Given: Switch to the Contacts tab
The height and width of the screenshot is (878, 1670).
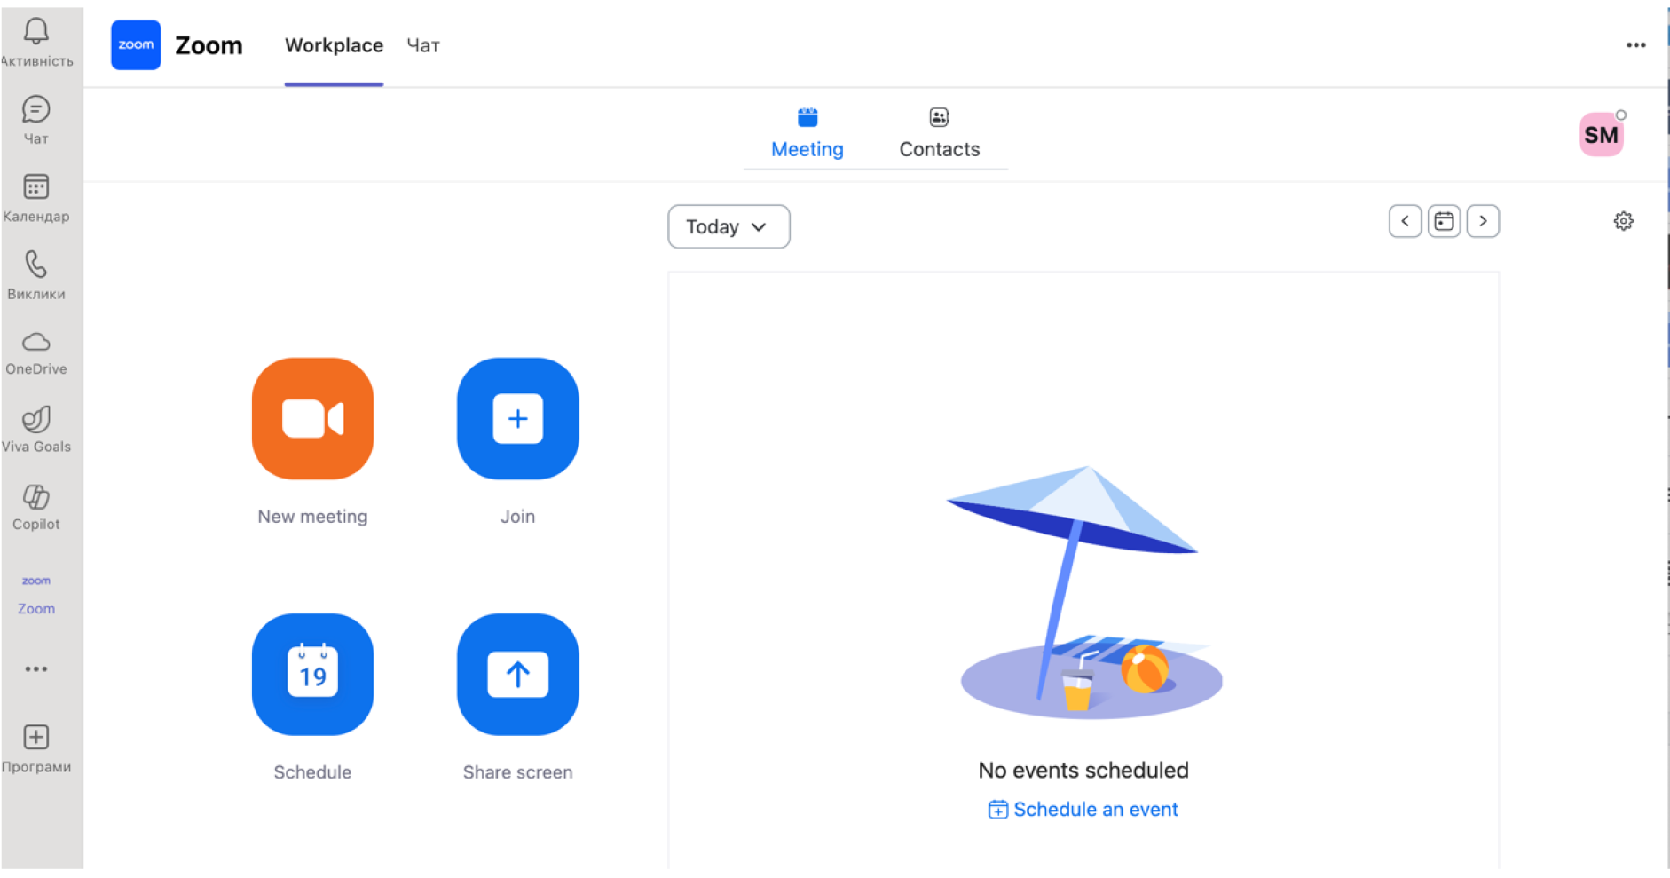Looking at the screenshot, I should (939, 133).
